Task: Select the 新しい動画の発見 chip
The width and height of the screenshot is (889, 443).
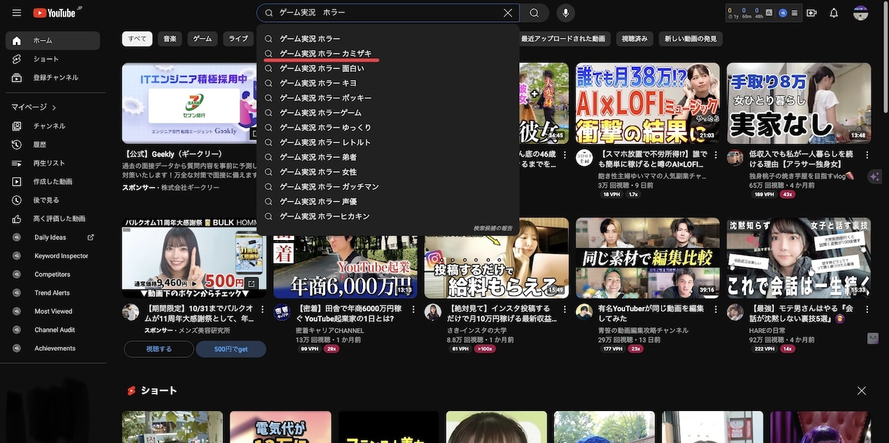Action: pos(690,39)
